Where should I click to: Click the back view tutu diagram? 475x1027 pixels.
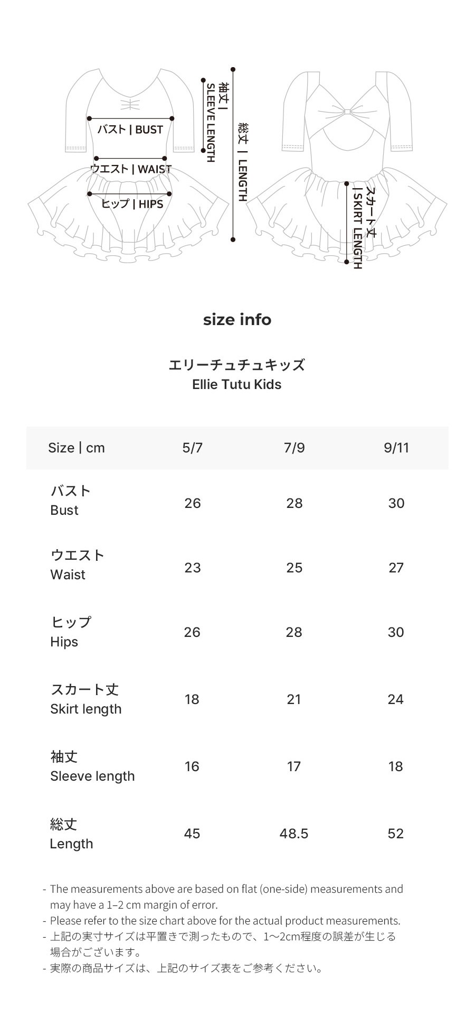(x=347, y=165)
